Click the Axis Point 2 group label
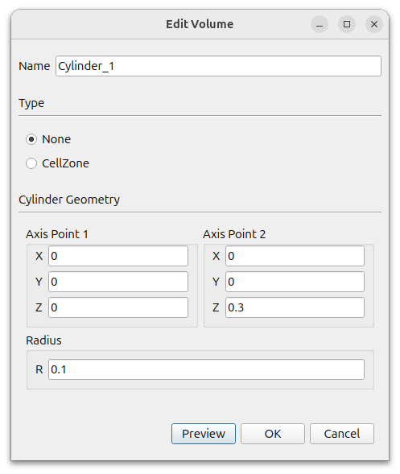Image resolution: width=400 pixels, height=474 pixels. coord(234,234)
